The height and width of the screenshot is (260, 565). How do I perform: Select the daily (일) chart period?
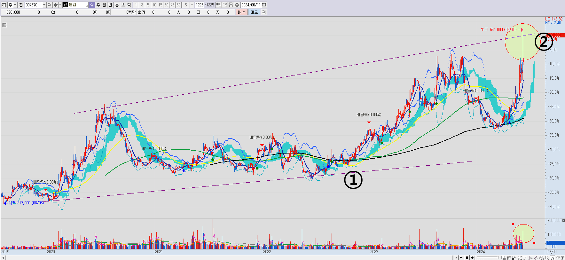(x=92, y=5)
